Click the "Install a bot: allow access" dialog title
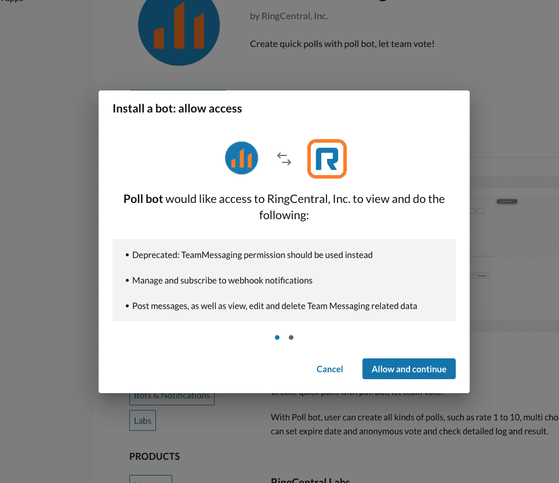Screen dimensions: 559x483 [177, 108]
